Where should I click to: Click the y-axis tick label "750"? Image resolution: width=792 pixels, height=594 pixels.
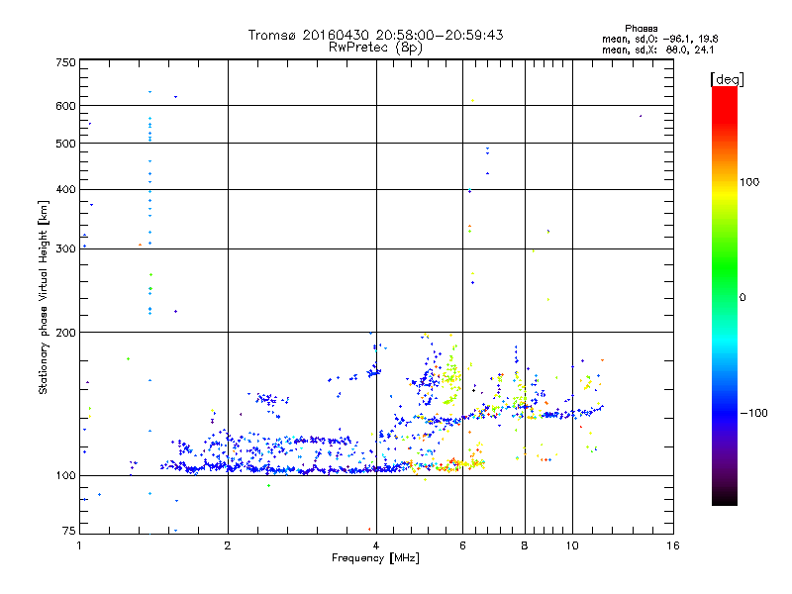pyautogui.click(x=65, y=62)
